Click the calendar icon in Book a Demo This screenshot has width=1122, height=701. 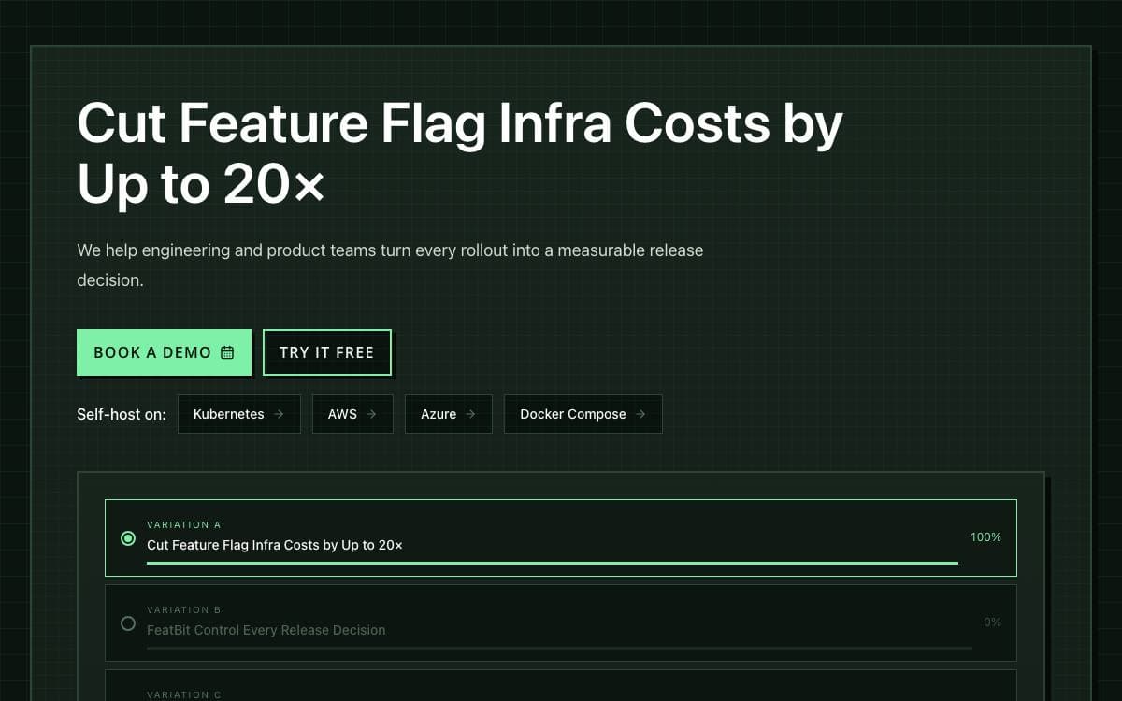click(x=227, y=352)
